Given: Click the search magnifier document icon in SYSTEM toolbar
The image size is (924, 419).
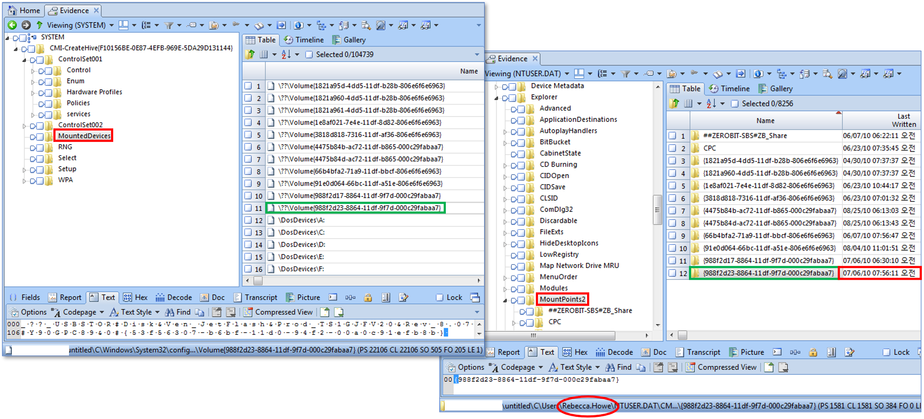Looking at the screenshot, I should (x=367, y=25).
